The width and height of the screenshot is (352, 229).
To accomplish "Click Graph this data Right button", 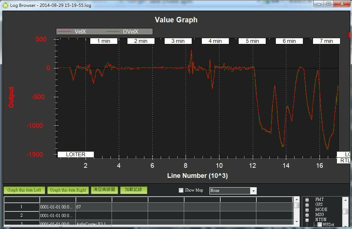I will point(68,190).
